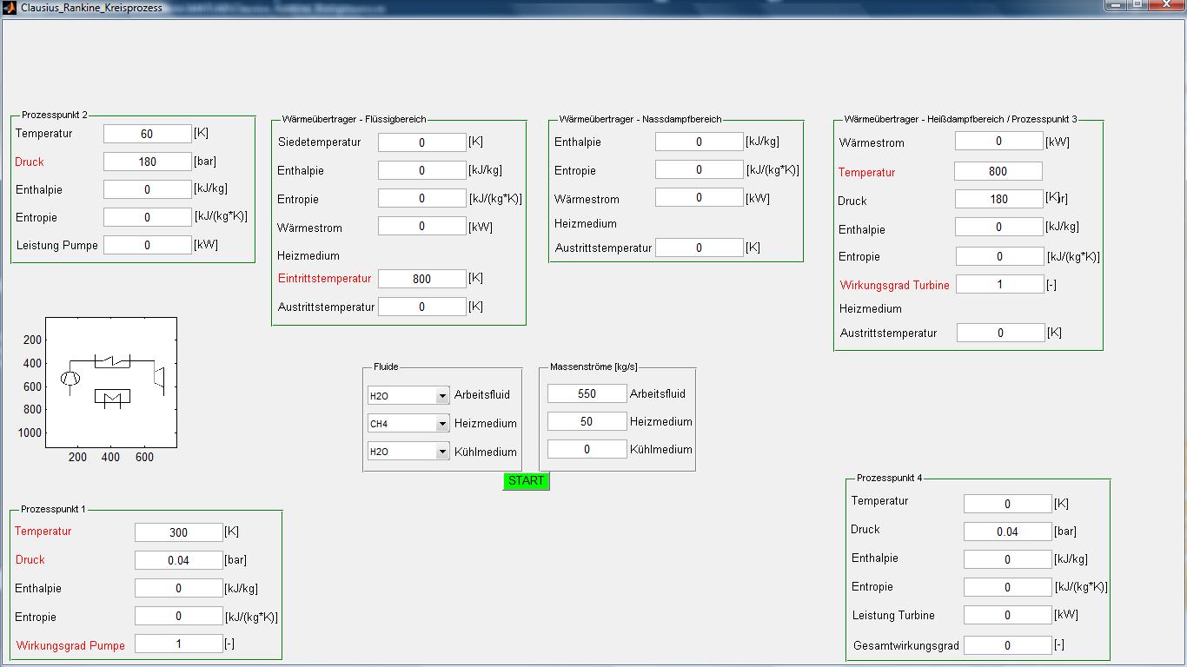Click the condenser symbol in the cycle diagram

coord(112,397)
